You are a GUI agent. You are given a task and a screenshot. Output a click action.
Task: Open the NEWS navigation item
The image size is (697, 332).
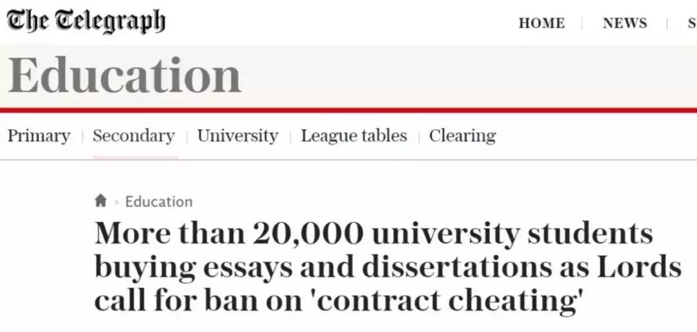click(625, 23)
